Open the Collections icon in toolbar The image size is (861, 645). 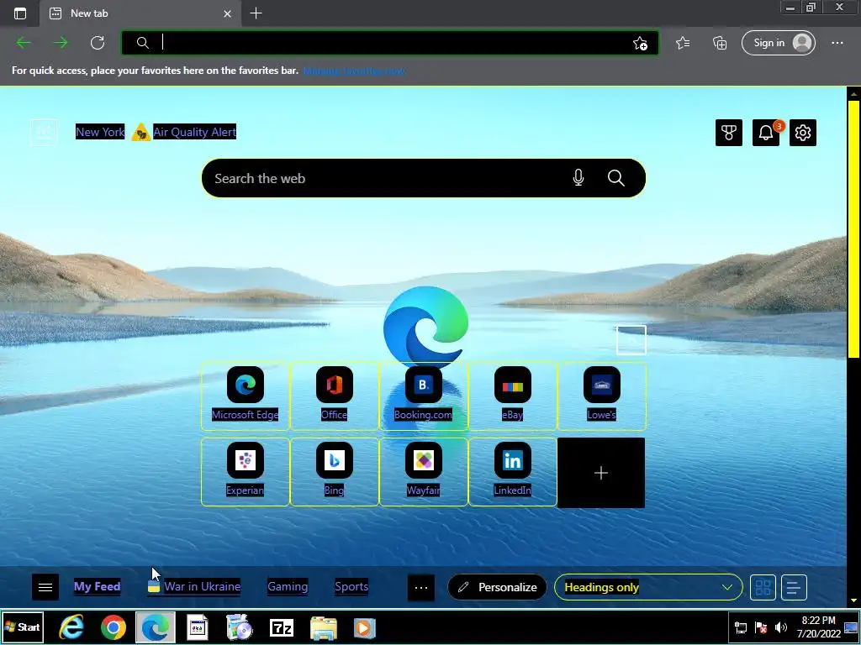tap(720, 43)
